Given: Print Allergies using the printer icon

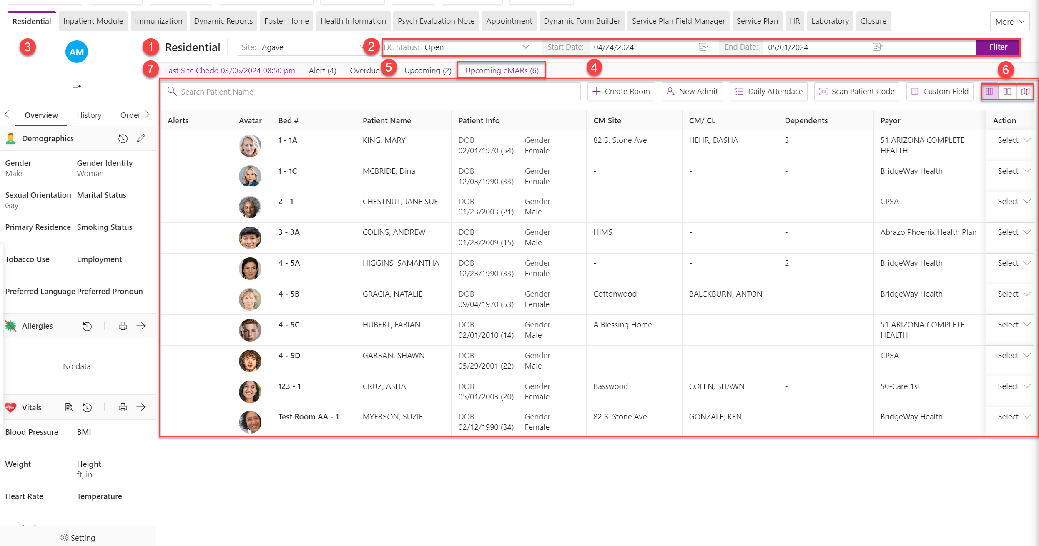Looking at the screenshot, I should (x=123, y=326).
